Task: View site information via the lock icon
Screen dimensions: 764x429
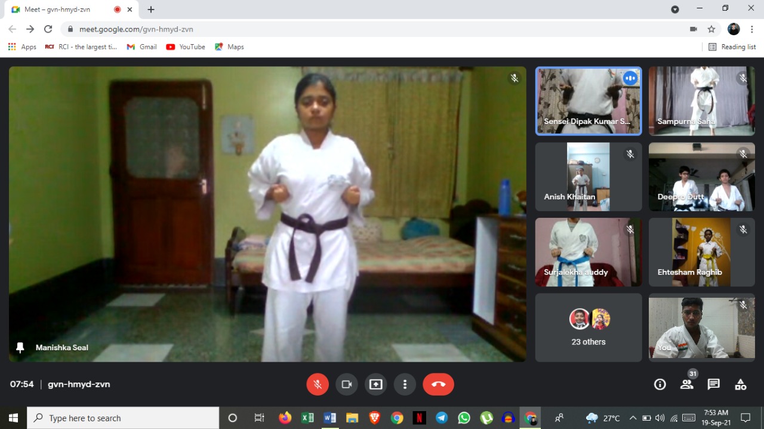Action: point(70,29)
